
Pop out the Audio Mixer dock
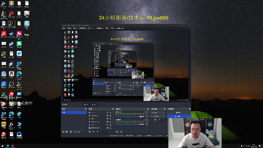click(x=148, y=109)
